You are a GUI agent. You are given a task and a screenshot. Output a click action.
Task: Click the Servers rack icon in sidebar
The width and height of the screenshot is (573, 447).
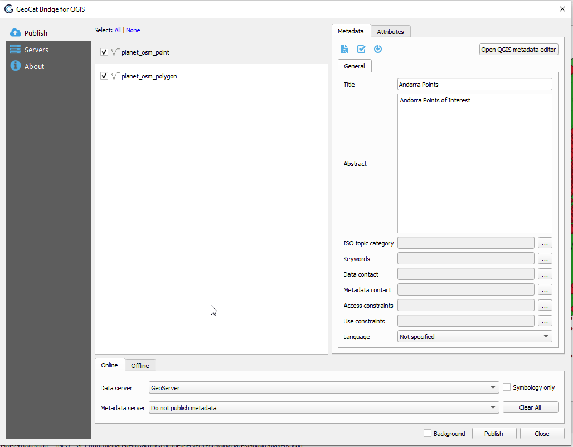point(16,50)
